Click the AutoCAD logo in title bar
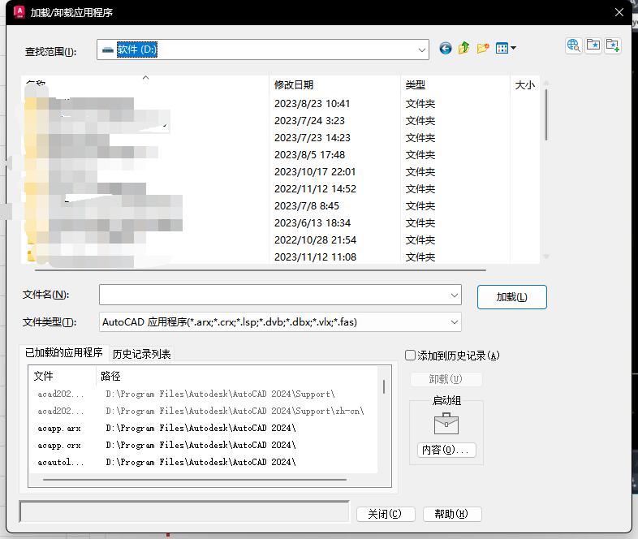This screenshot has width=638, height=539. tap(19, 12)
